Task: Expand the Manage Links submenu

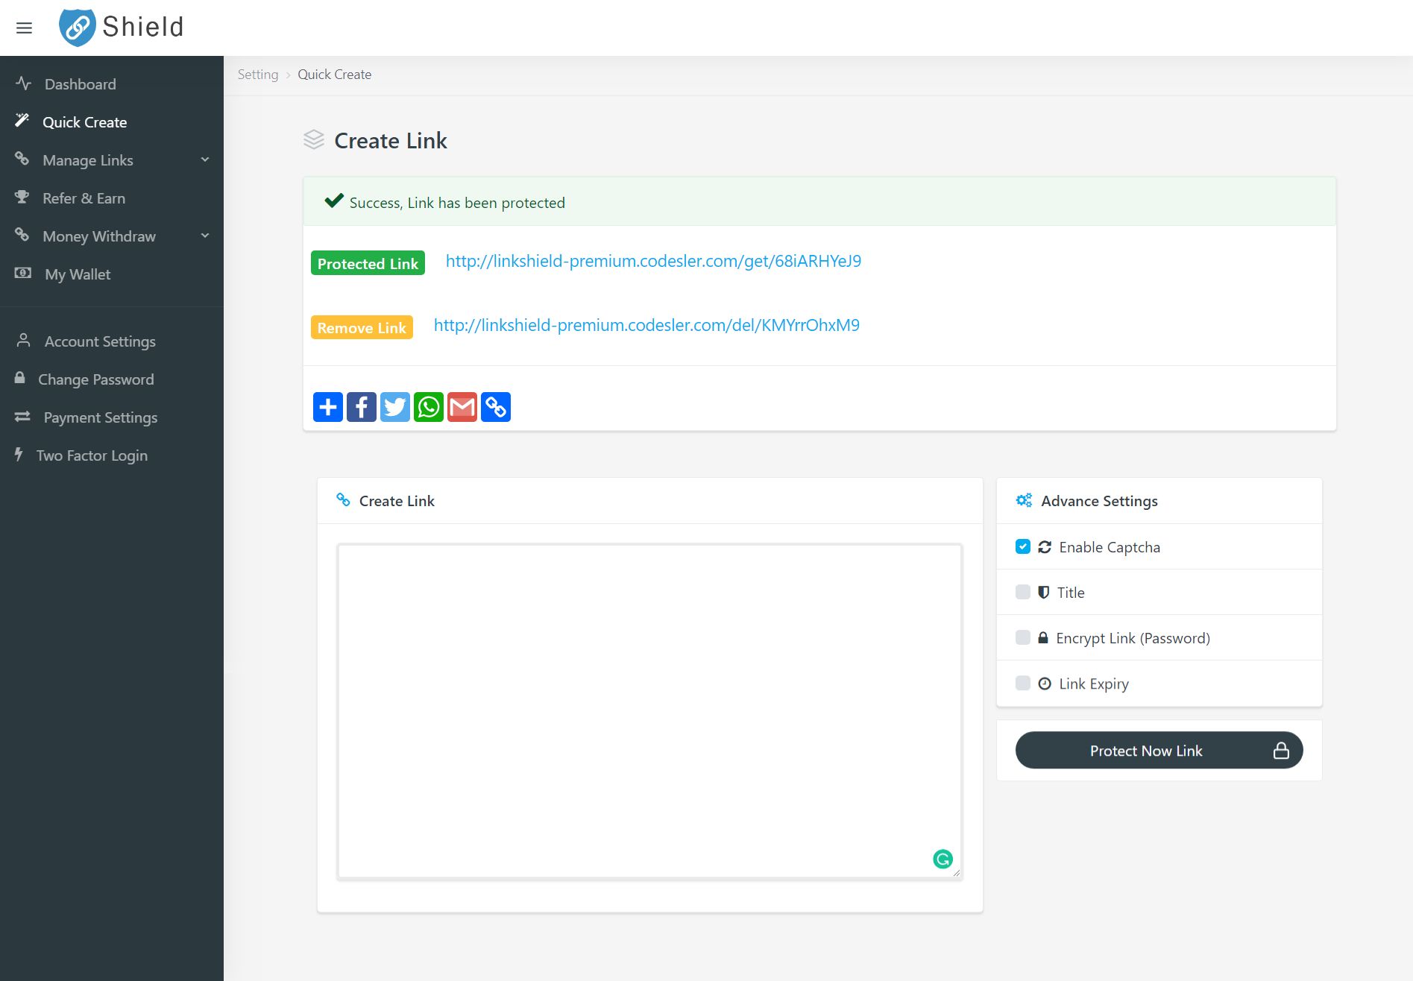Action: click(112, 160)
